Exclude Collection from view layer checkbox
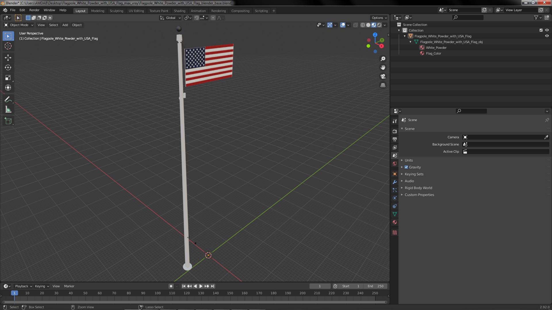This screenshot has width=552, height=310. click(541, 30)
